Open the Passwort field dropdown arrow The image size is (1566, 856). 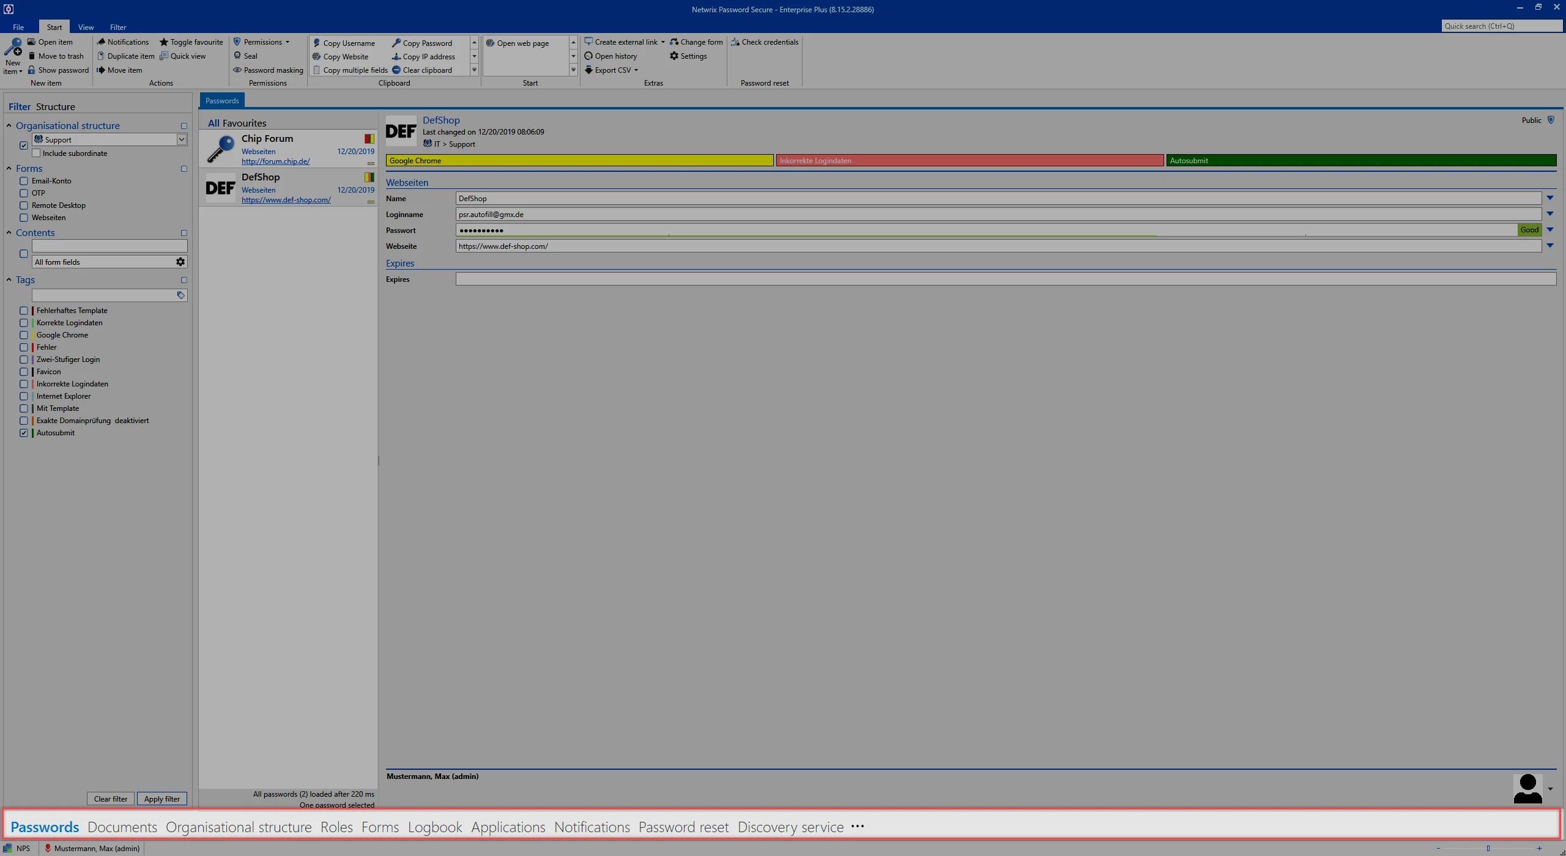[x=1550, y=230]
